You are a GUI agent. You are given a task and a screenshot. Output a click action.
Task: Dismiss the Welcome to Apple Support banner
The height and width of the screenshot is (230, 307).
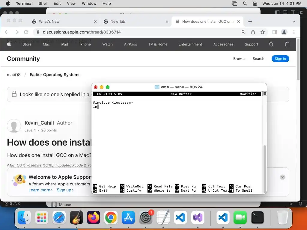point(282,177)
